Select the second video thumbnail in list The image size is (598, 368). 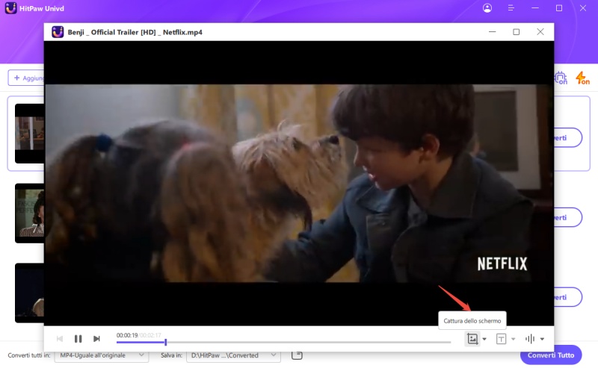click(x=30, y=213)
